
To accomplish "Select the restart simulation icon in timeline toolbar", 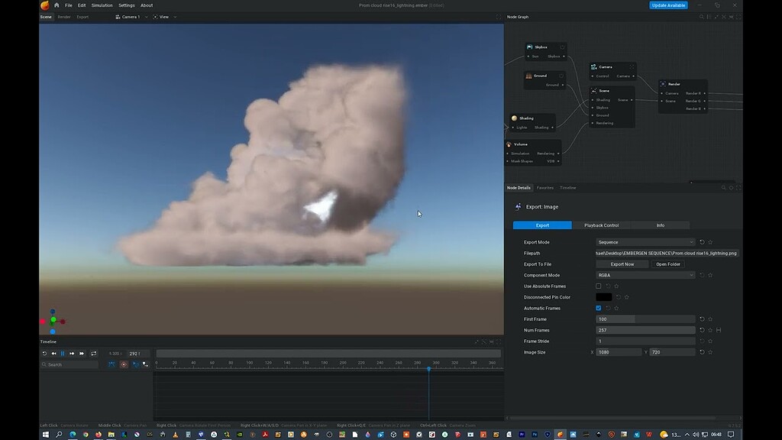I will [44, 353].
